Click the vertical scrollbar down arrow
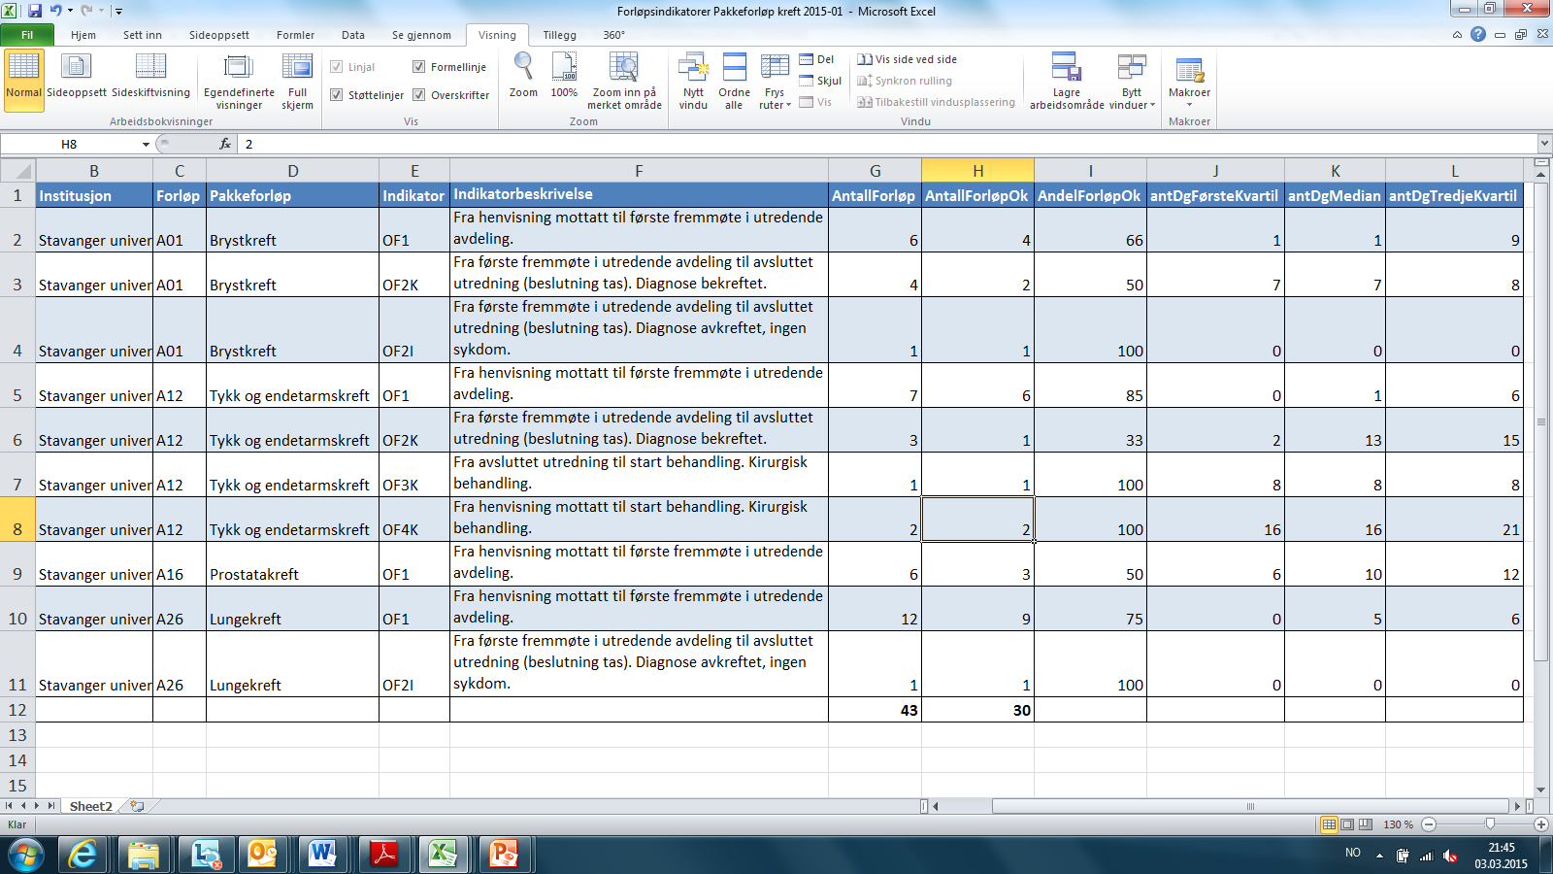Image resolution: width=1553 pixels, height=874 pixels. pos(1541,790)
